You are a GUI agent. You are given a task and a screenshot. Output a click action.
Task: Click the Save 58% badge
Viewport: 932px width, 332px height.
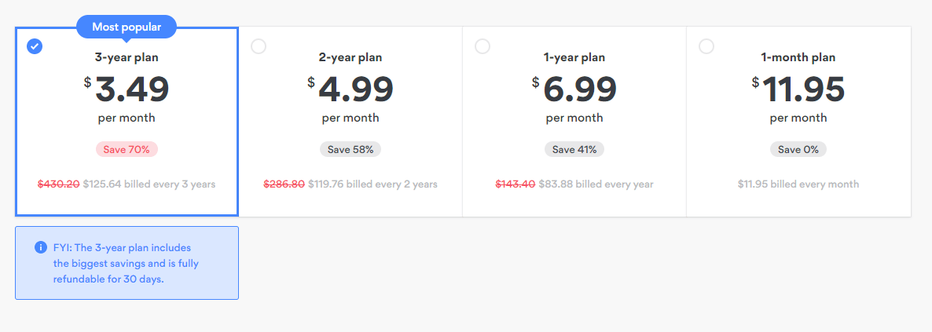[x=350, y=149]
